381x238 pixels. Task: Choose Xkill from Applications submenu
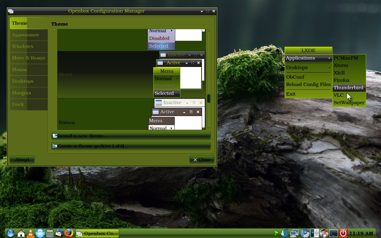tap(349, 73)
